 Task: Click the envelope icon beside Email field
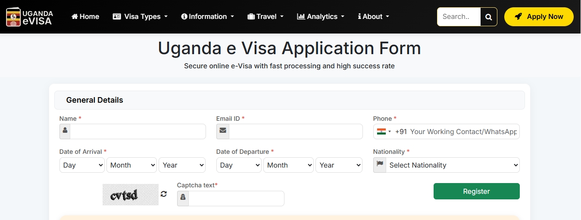(223, 131)
